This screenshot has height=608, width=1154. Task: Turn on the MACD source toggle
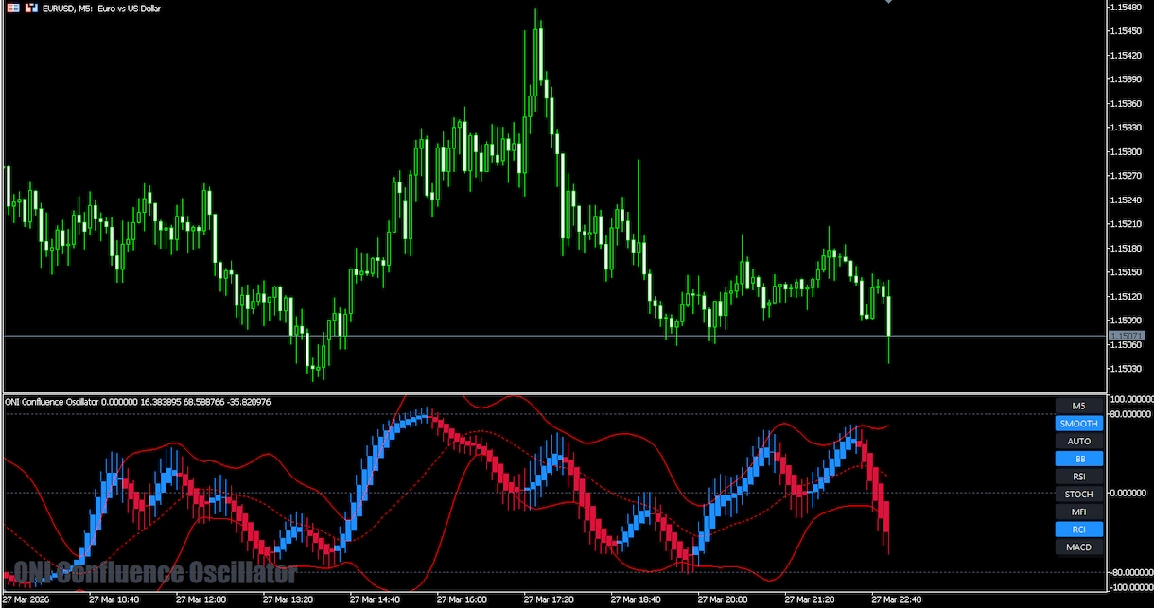click(x=1079, y=547)
